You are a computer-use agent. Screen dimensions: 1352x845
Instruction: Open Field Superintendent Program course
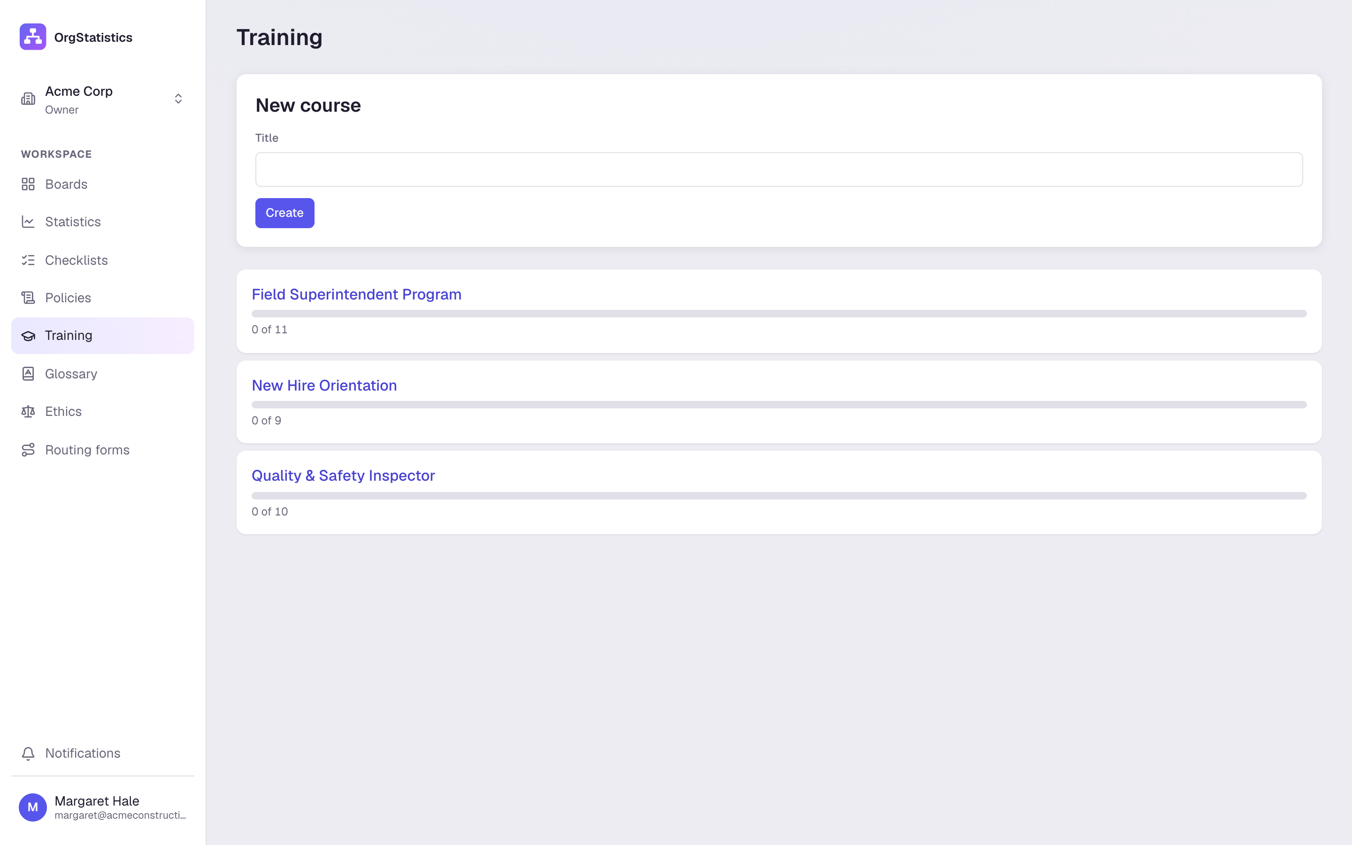pyautogui.click(x=356, y=294)
